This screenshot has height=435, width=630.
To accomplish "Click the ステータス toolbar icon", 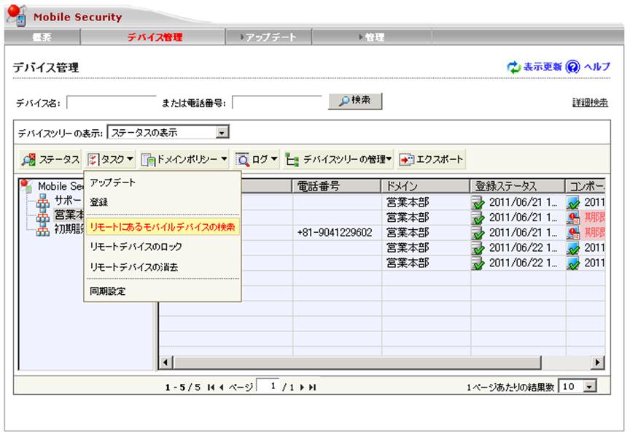I will click(28, 159).
